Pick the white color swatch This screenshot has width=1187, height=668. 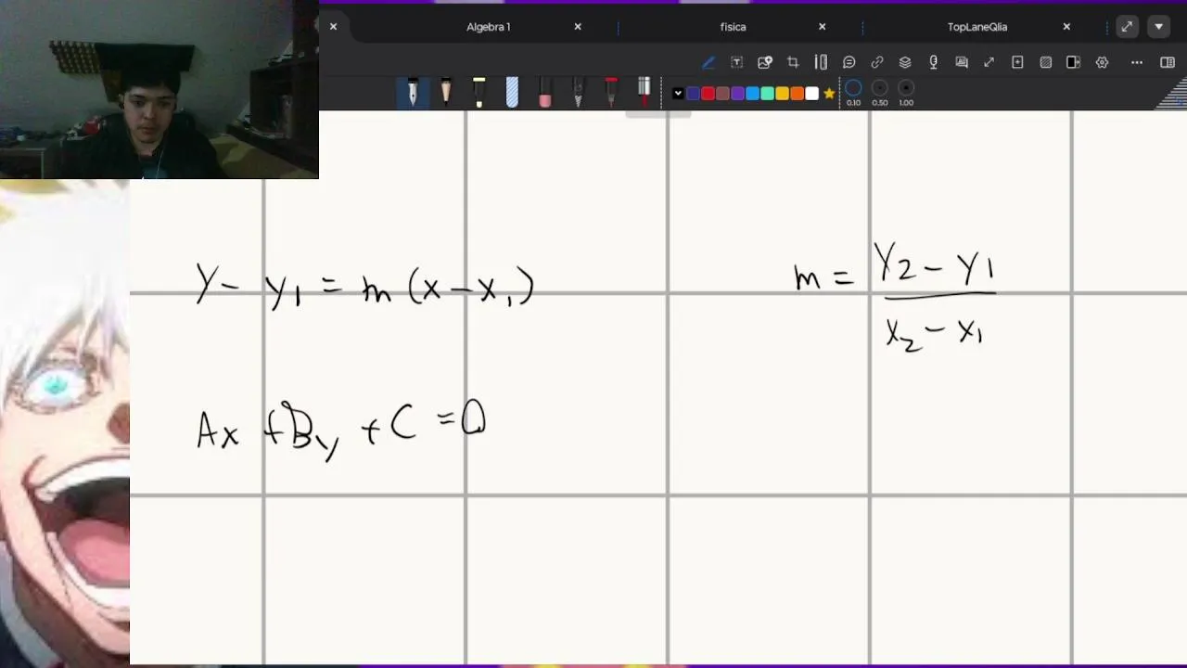pyautogui.click(x=811, y=93)
